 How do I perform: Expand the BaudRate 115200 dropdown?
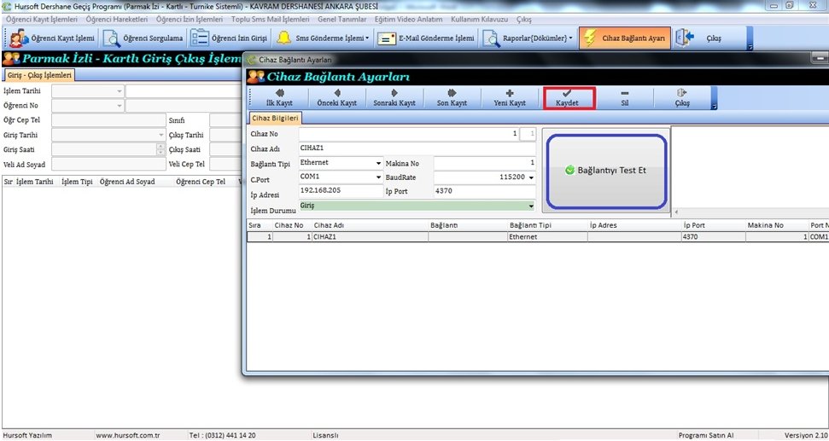point(530,177)
